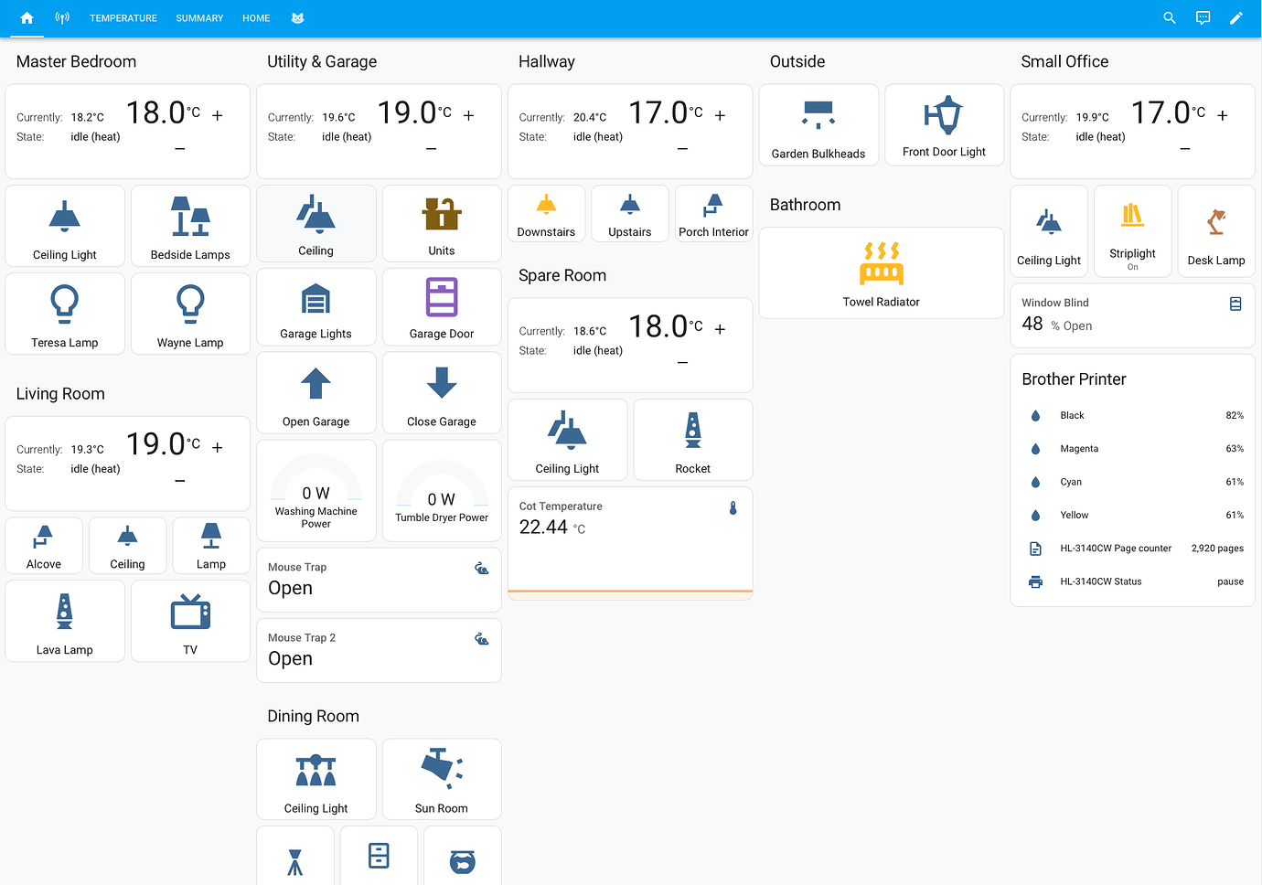This screenshot has height=885, width=1262.
Task: Open the Mouse Trap 2 sensor card
Action: (379, 651)
